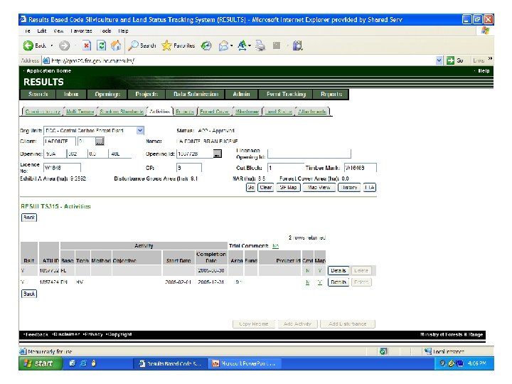Click the Map View button
Viewport: 512px width, 384px height.
tap(319, 188)
